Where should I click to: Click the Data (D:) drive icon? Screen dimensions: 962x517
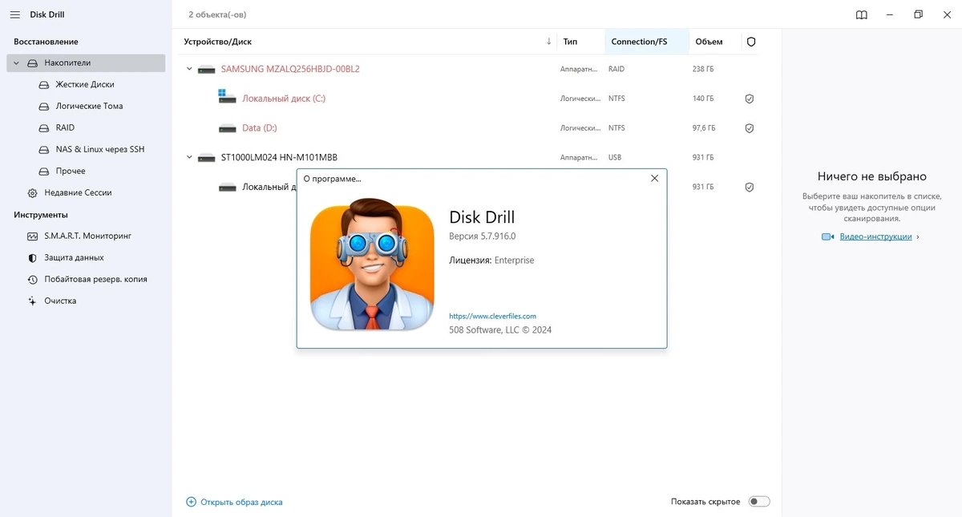pos(228,128)
